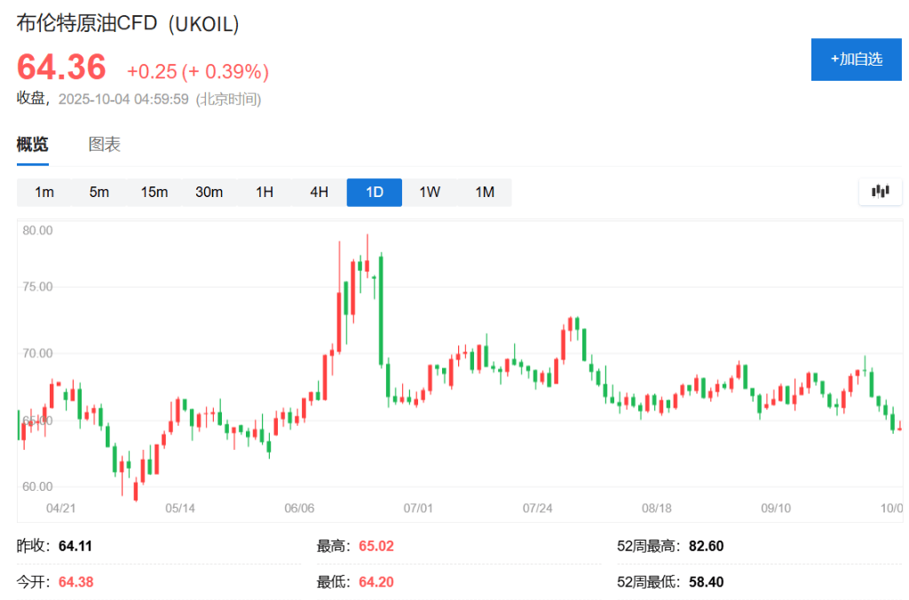The width and height of the screenshot is (909, 600).
Task: Switch chart to 1W interval
Action: pos(430,192)
